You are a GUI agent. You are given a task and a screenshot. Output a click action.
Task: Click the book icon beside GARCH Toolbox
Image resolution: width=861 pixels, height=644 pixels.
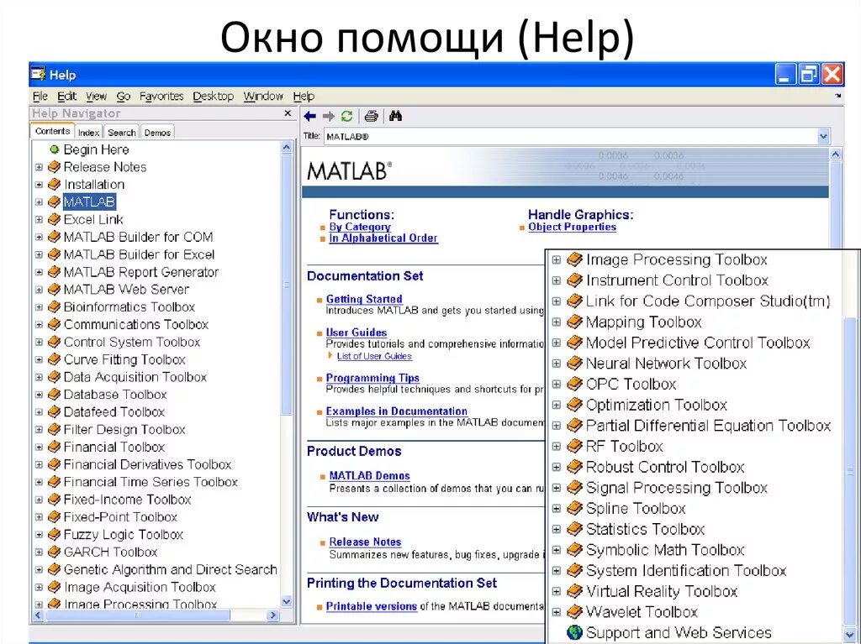(54, 552)
